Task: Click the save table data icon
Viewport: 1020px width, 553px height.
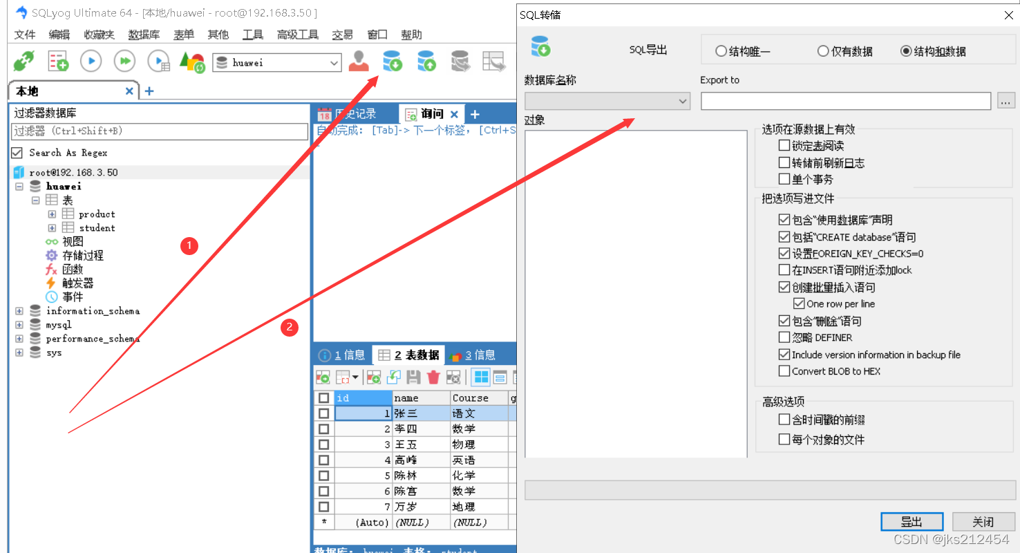Action: [x=413, y=377]
